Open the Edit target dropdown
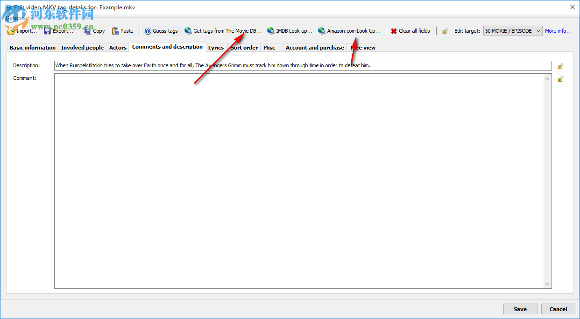580x319 pixels. pyautogui.click(x=538, y=30)
